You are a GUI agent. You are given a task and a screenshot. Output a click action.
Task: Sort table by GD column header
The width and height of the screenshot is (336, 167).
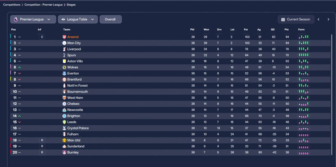point(273,30)
